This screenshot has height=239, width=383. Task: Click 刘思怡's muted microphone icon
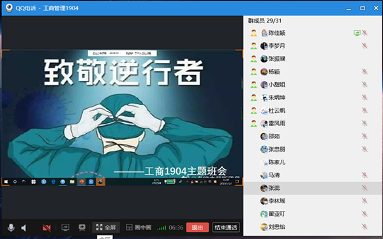click(x=364, y=227)
